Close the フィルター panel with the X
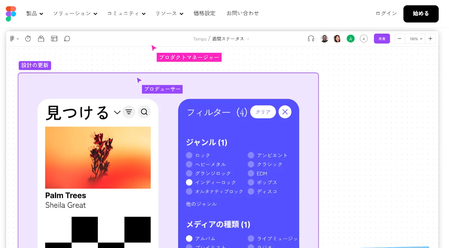 point(285,112)
